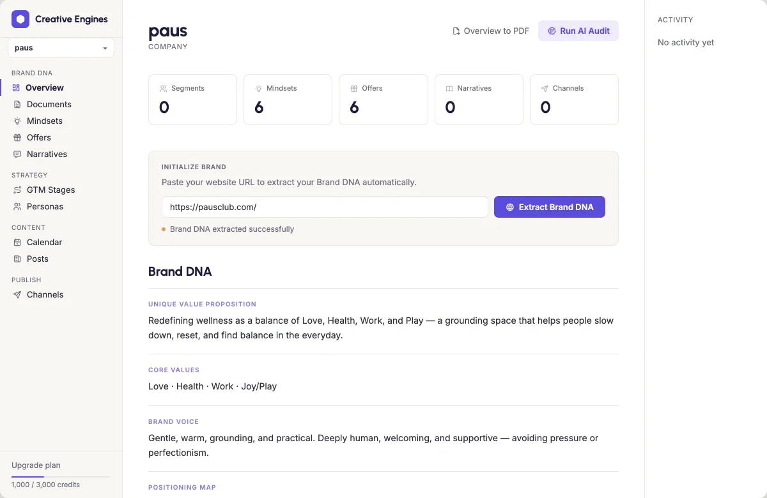Open the Narratives chat icon in sidebar
The image size is (767, 498).
pyautogui.click(x=17, y=154)
